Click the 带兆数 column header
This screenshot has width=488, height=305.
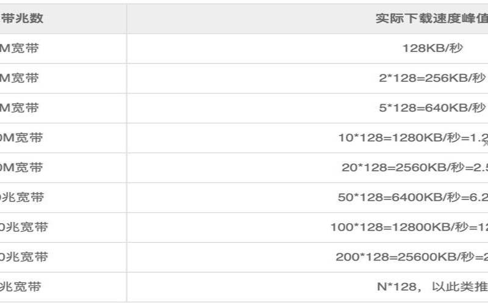pyautogui.click(x=23, y=18)
